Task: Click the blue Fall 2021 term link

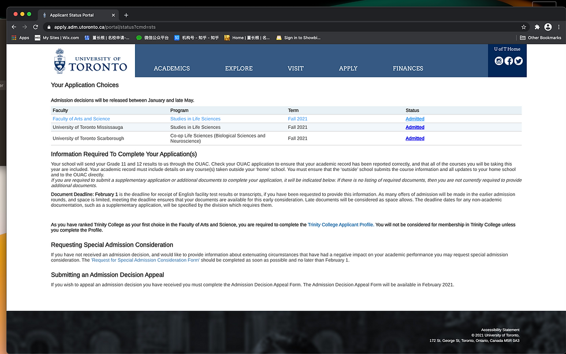Action: click(x=298, y=119)
